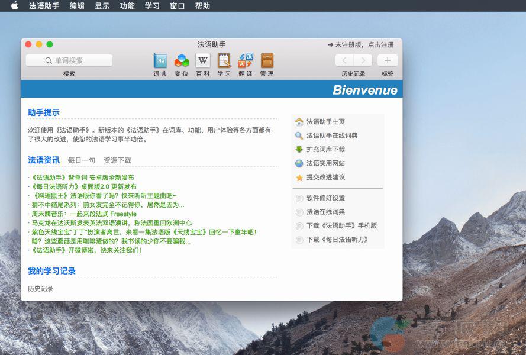Open the Apple menu
Screen dimensions: 526x355
(15, 6)
